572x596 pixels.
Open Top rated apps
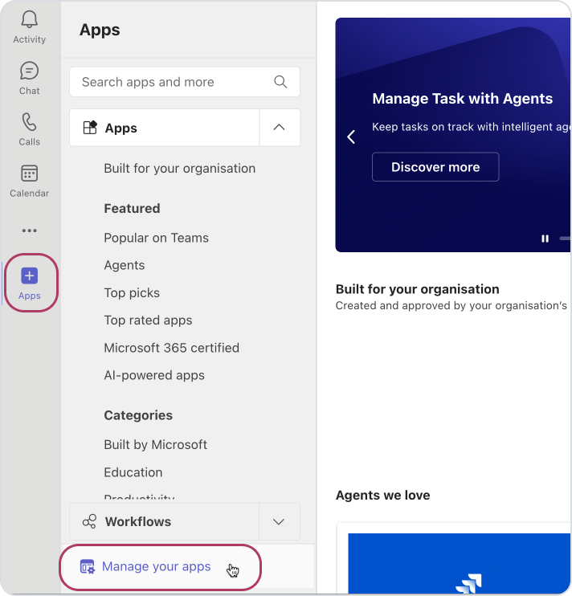point(149,320)
